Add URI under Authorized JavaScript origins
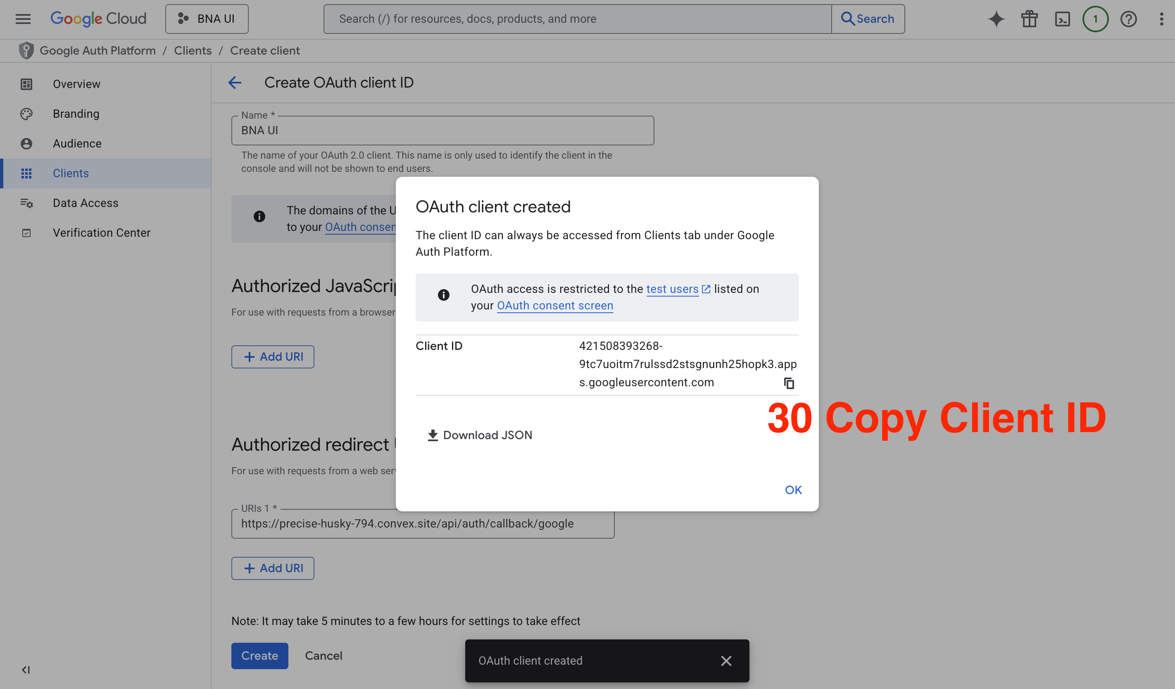This screenshot has width=1175, height=689. click(273, 356)
